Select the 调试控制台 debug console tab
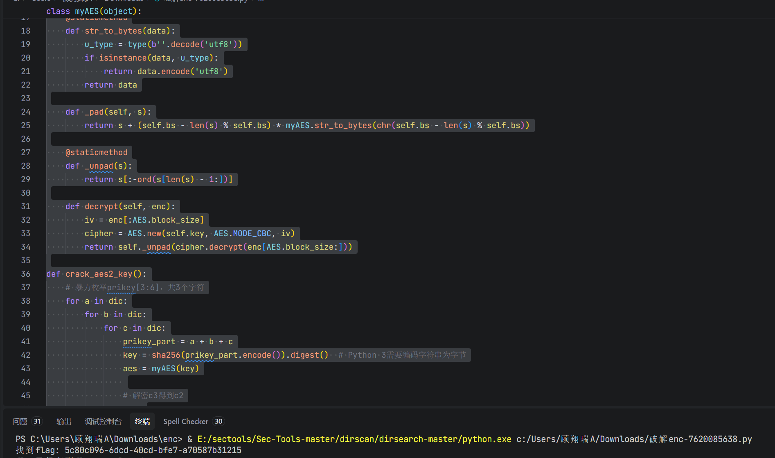 pyautogui.click(x=103, y=422)
